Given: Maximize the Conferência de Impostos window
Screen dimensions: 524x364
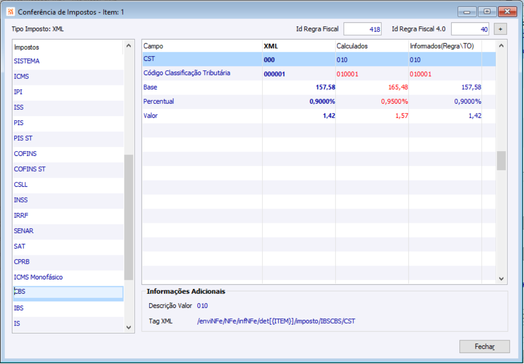Looking at the screenshot, I should click(487, 12).
